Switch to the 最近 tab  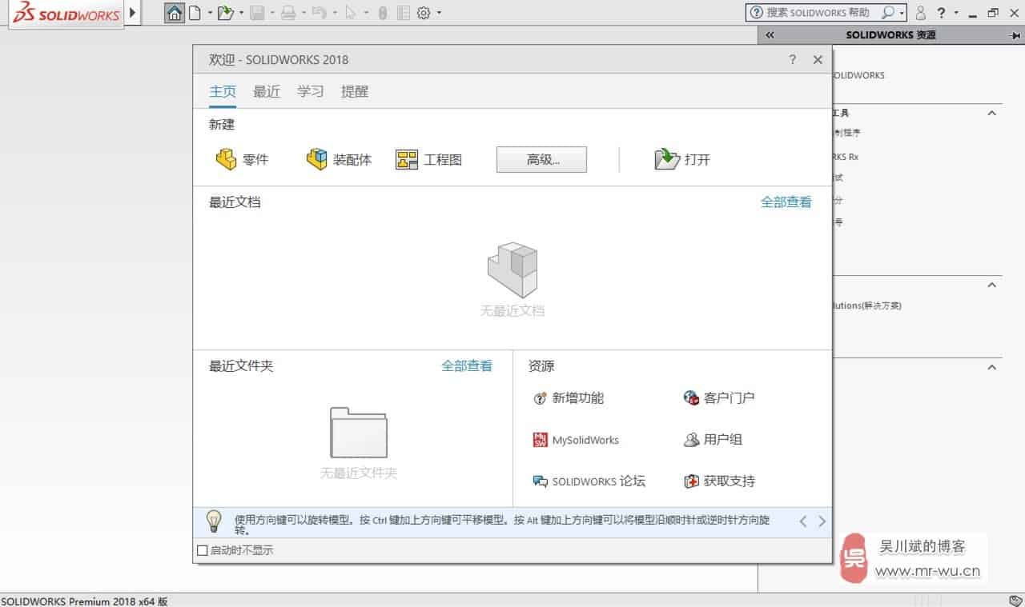pyautogui.click(x=267, y=91)
